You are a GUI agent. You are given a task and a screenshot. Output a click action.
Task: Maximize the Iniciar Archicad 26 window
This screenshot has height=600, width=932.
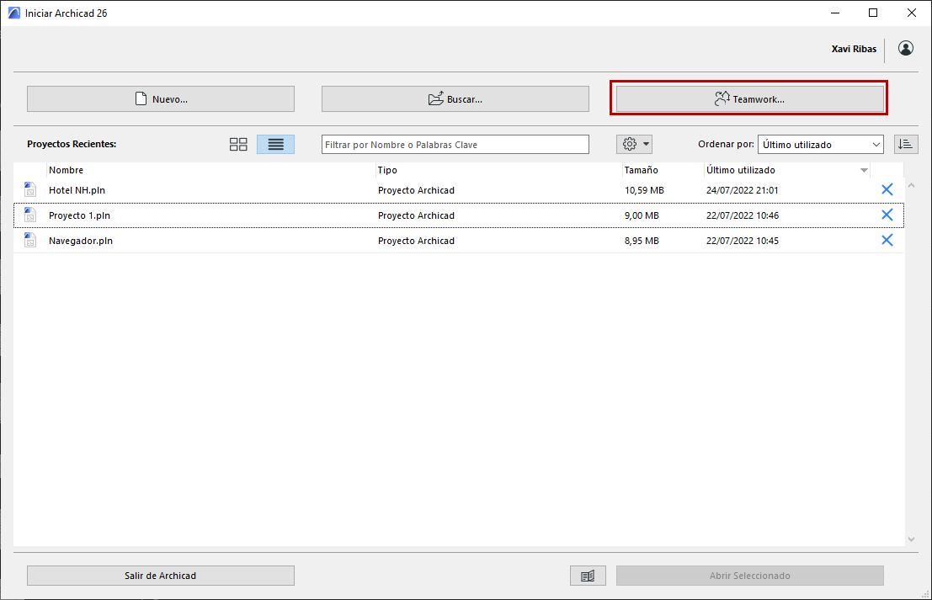coord(872,13)
